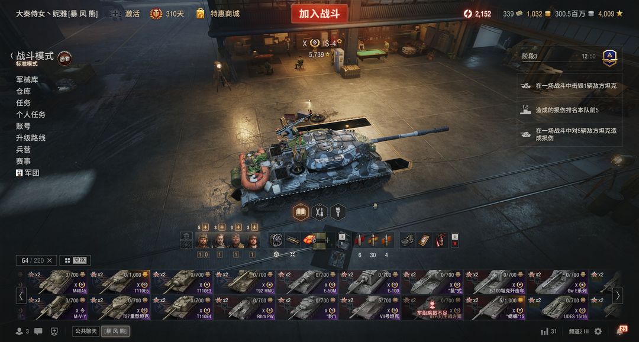639x342 pixels.
Task: Open settings gear in the bottom bar
Action: tap(598, 331)
